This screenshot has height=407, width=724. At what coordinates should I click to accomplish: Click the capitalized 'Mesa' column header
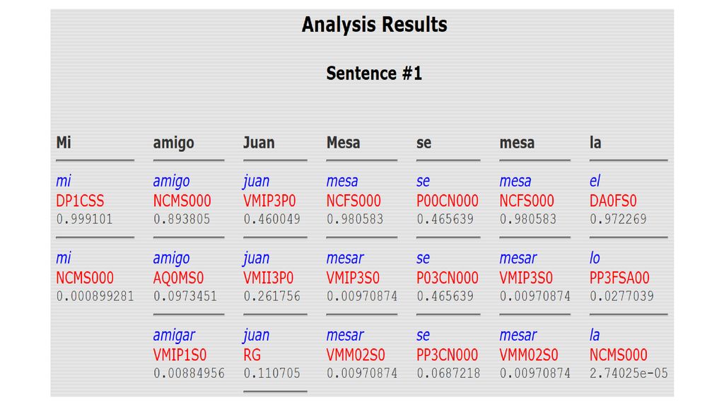(x=343, y=143)
